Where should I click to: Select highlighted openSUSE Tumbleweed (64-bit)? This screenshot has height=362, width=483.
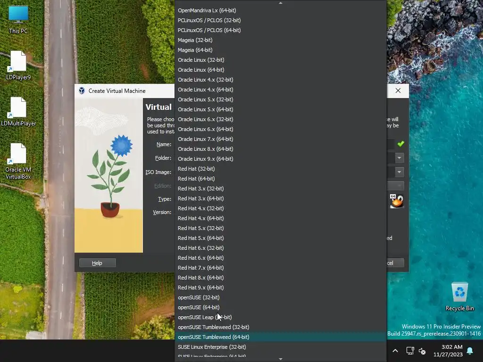click(280, 337)
